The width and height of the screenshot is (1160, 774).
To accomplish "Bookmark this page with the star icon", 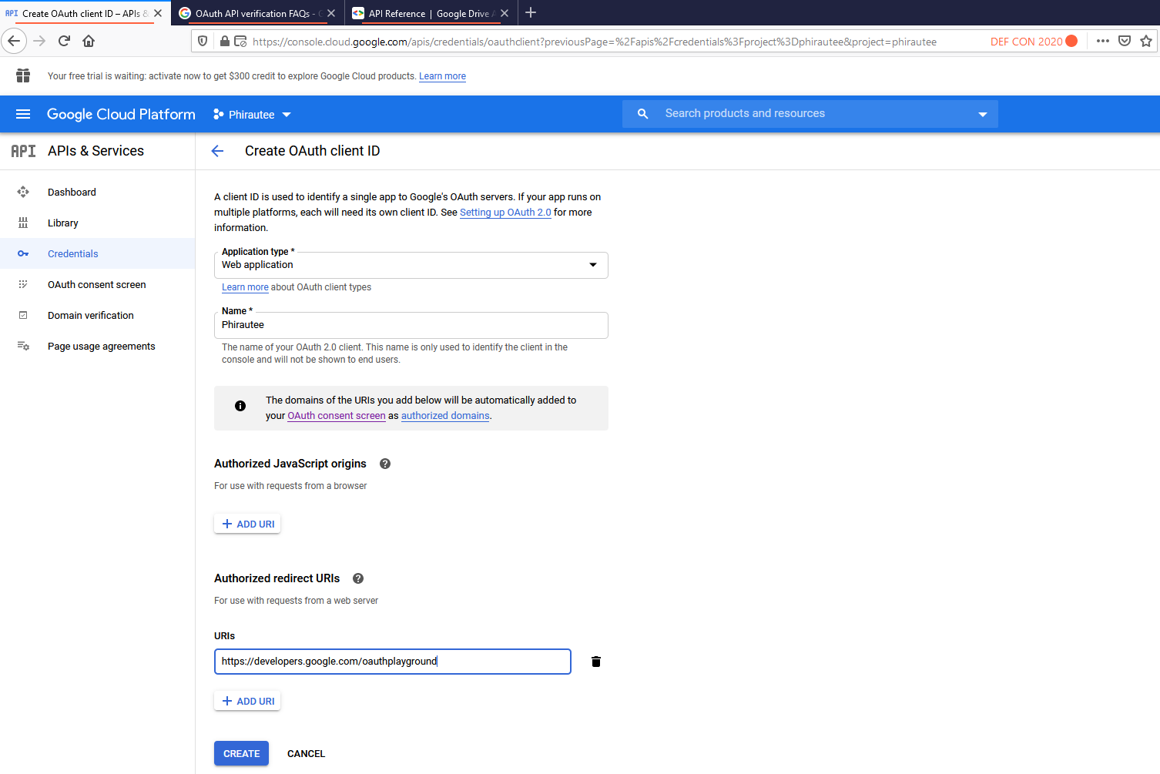I will [x=1146, y=41].
